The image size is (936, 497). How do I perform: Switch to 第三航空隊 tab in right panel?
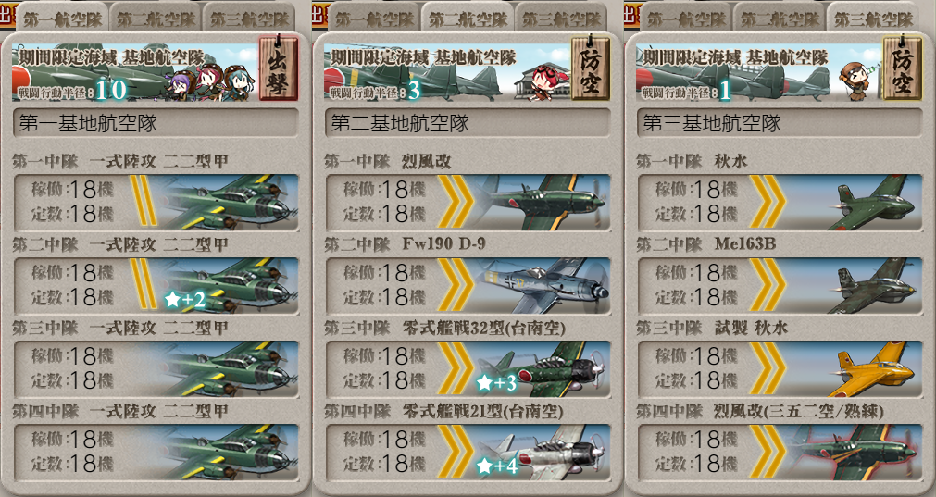click(x=873, y=19)
